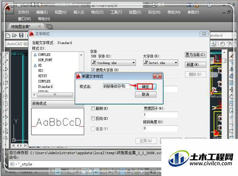Click the binoculars search icon in title bar
Viewport: 238px width, 176px height.
coord(147,6)
